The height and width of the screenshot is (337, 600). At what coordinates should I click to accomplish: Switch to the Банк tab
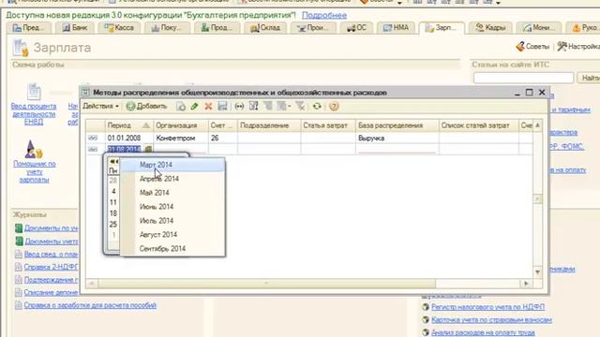point(75,28)
